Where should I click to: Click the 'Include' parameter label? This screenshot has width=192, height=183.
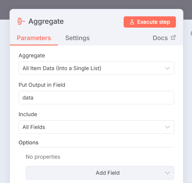click(x=28, y=114)
